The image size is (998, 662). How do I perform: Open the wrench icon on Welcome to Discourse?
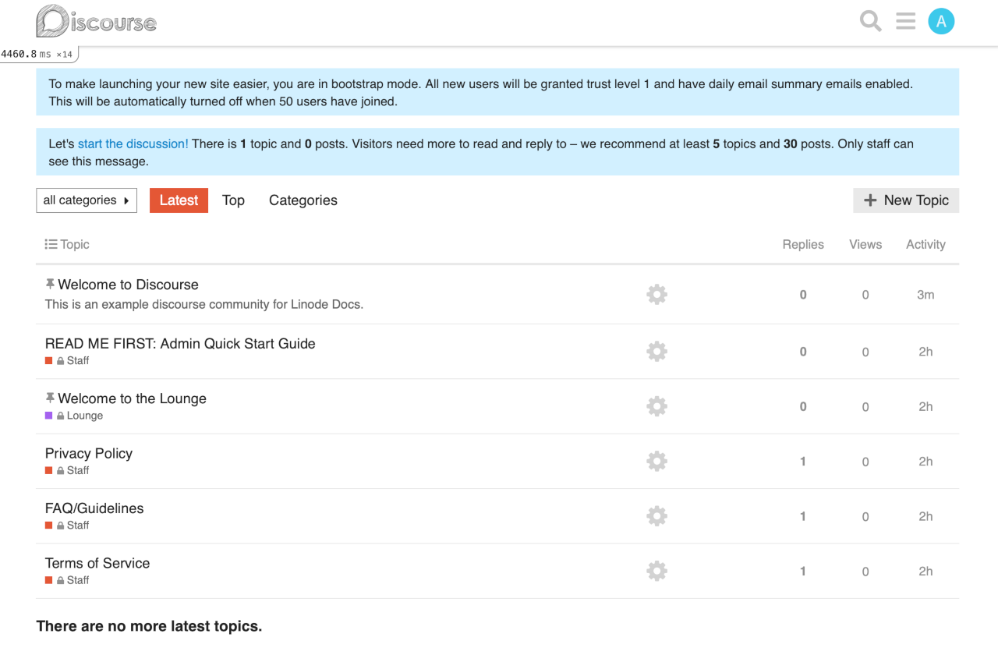tap(656, 294)
